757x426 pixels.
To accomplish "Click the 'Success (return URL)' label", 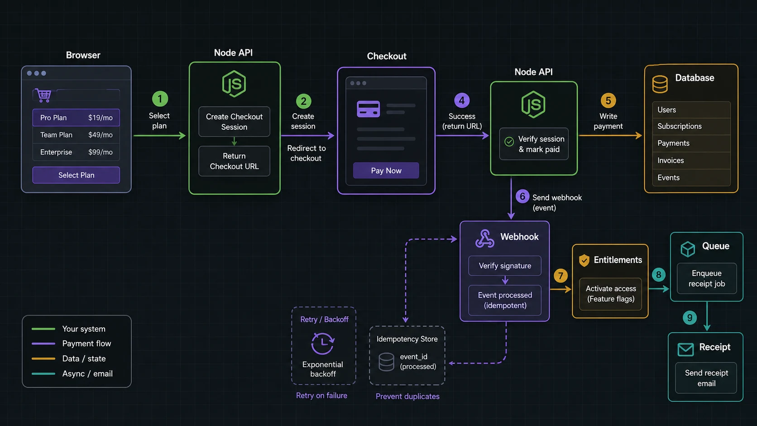I will point(462,121).
